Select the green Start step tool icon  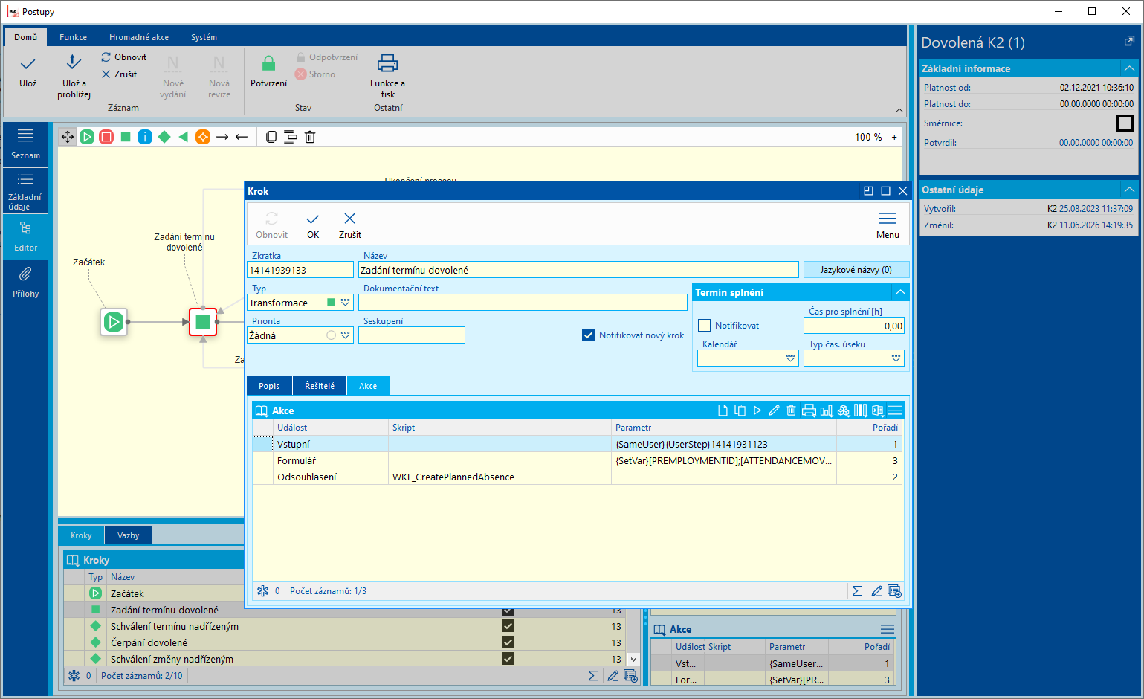pos(87,137)
